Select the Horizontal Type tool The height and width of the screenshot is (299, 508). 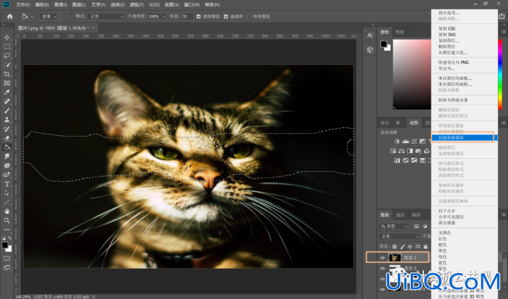[6, 184]
